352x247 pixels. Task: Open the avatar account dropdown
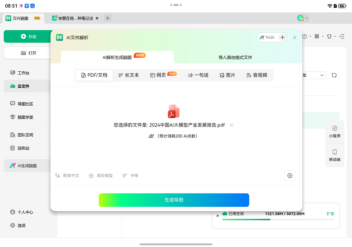(x=303, y=18)
